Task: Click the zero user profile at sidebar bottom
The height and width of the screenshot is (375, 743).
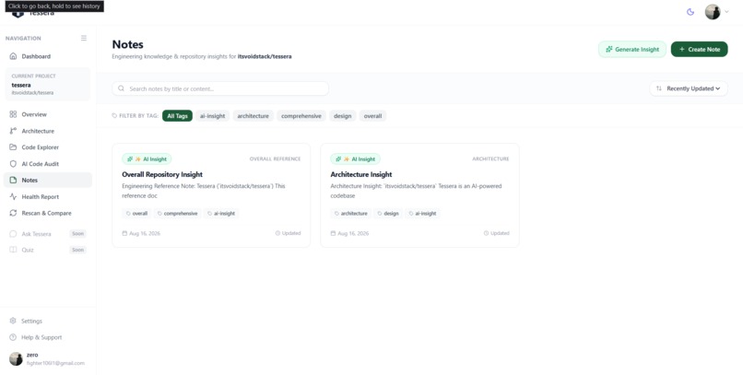Action: click(47, 359)
